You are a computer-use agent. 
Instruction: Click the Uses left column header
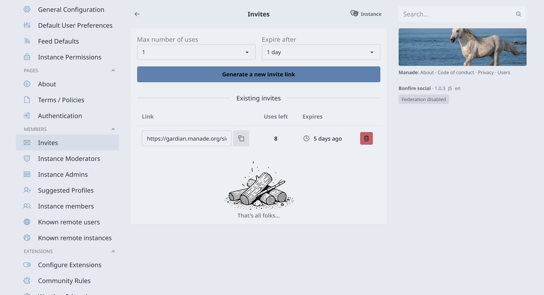click(x=276, y=116)
